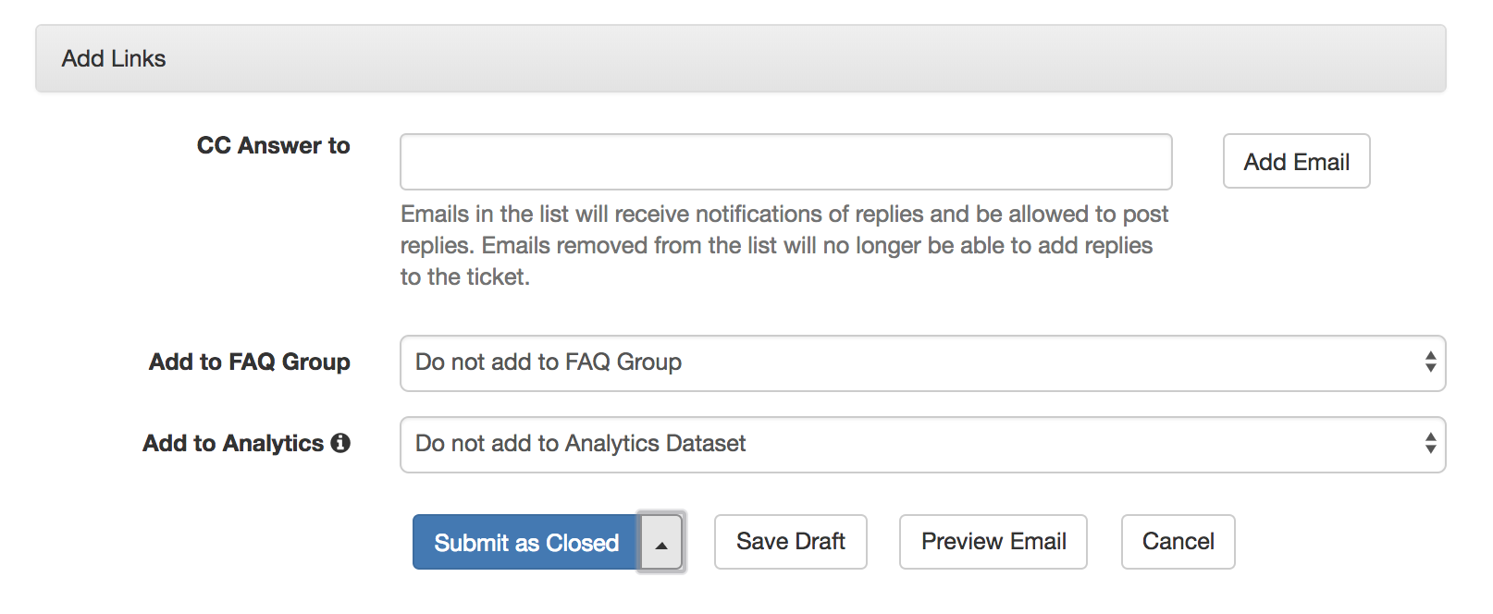Screen dimensions: 1493x614
Task: Click the Add Email button
Action: point(1296,162)
